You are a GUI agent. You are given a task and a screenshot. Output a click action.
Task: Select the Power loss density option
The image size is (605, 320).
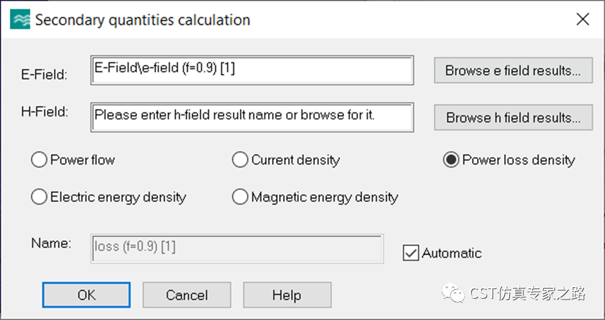451,160
